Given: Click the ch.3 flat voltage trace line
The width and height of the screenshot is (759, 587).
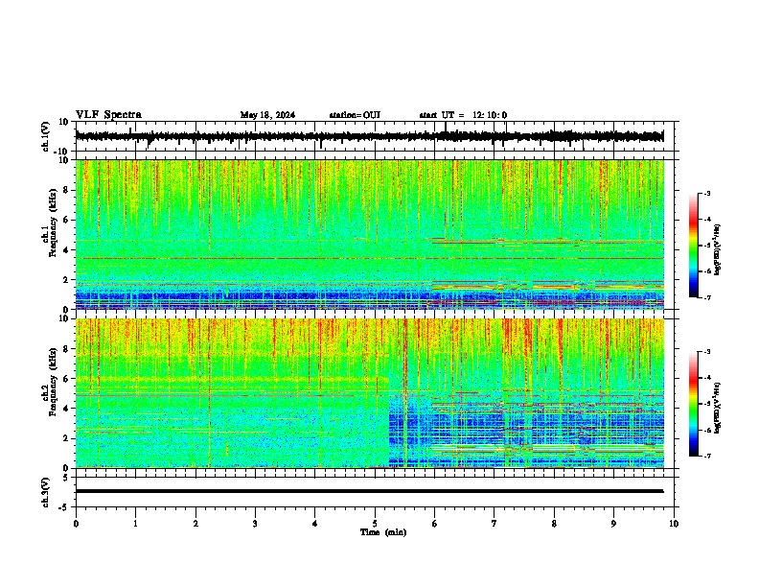Looking at the screenshot, I should point(369,491).
